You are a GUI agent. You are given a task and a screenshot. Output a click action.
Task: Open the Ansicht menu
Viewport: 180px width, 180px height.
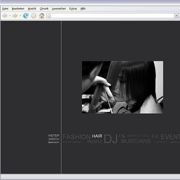[32, 9]
